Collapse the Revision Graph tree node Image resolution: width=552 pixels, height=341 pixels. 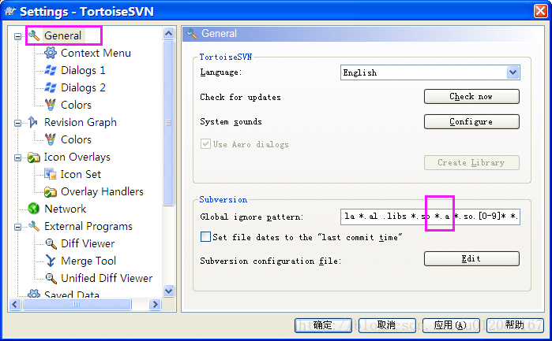click(x=17, y=123)
